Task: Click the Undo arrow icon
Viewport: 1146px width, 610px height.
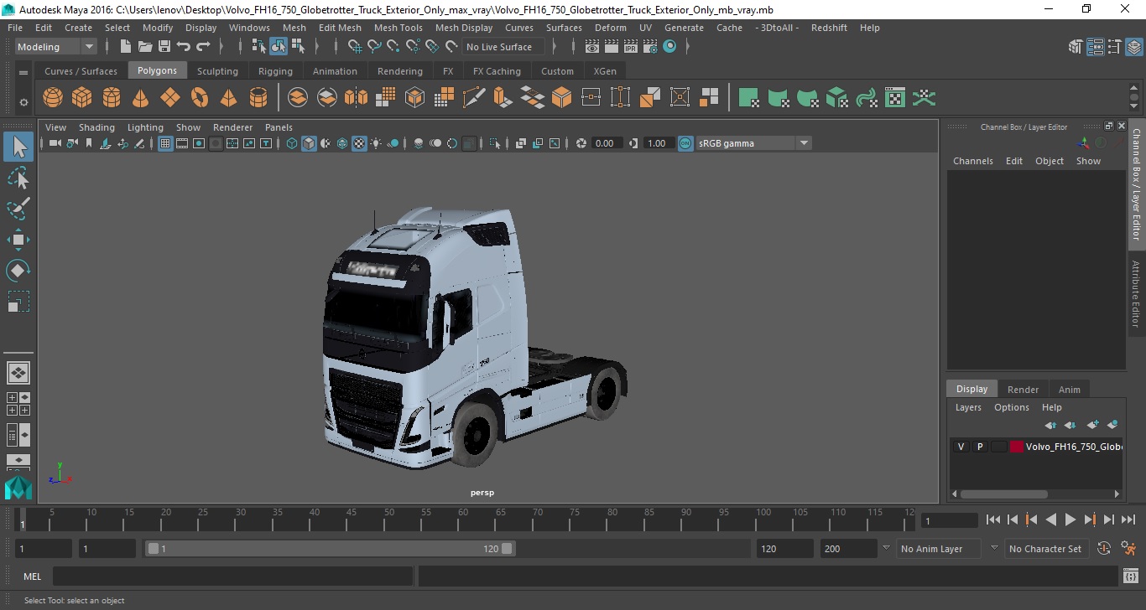Action: point(184,47)
